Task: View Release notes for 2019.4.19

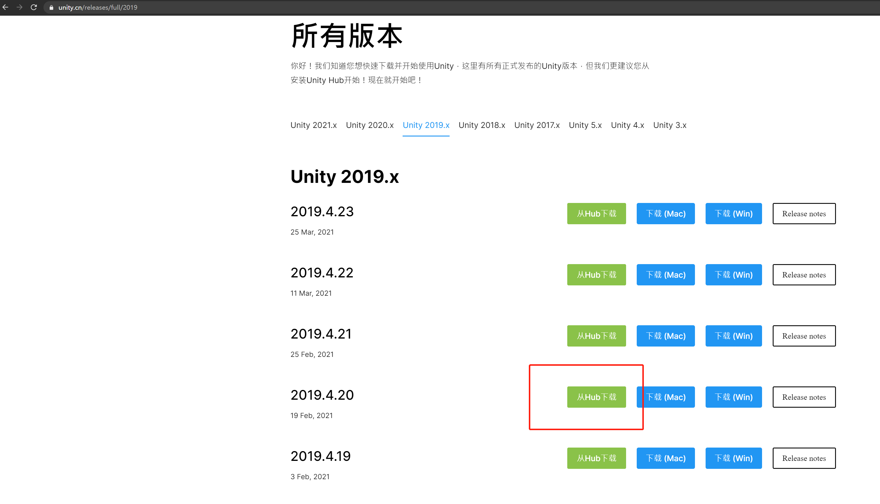Action: coord(803,458)
